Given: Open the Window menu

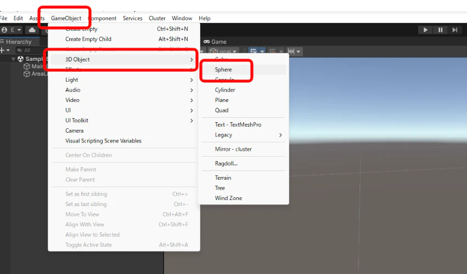Looking at the screenshot, I should point(182,18).
